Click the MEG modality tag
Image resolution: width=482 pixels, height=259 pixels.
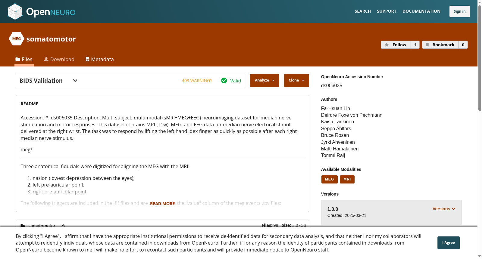point(329,179)
